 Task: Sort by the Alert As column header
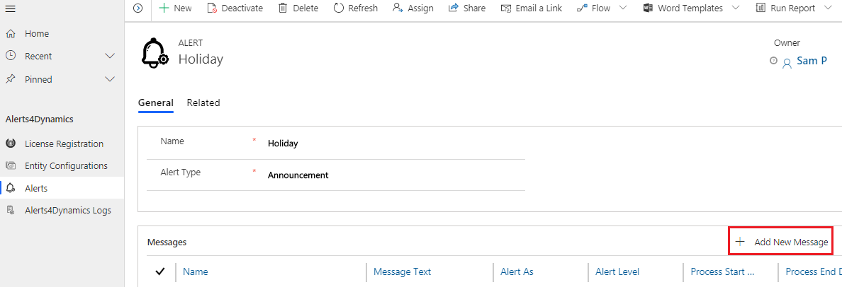(517, 271)
